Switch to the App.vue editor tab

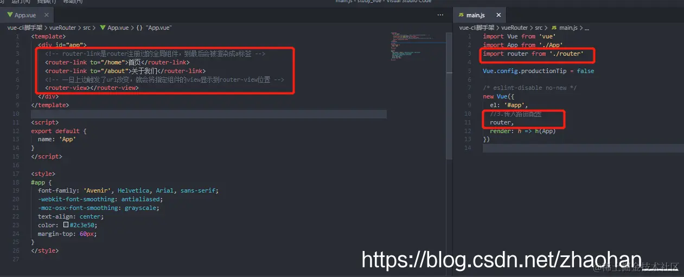coord(25,15)
